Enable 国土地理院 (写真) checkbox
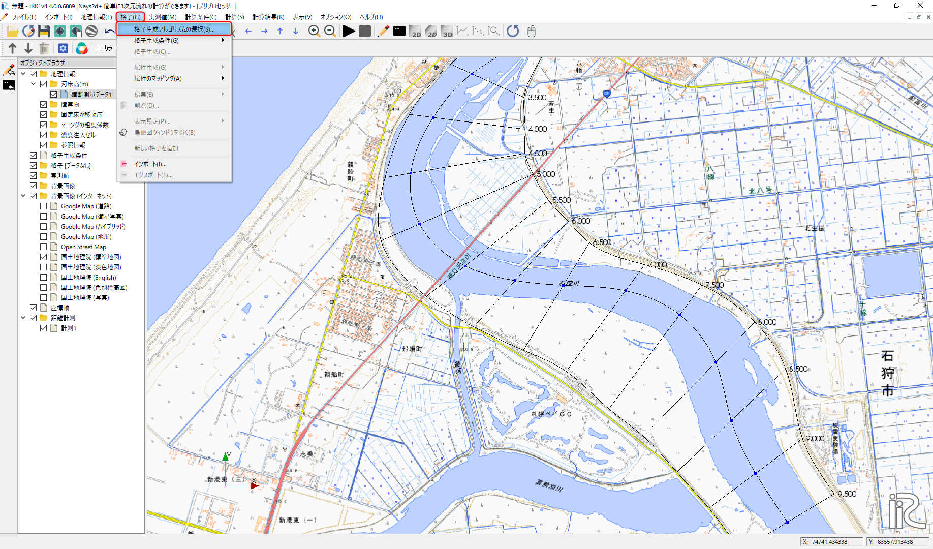The image size is (933, 549). click(44, 297)
